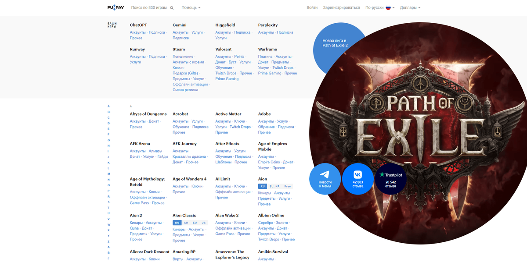Select the RU server tab under Aion Classic

click(x=177, y=223)
